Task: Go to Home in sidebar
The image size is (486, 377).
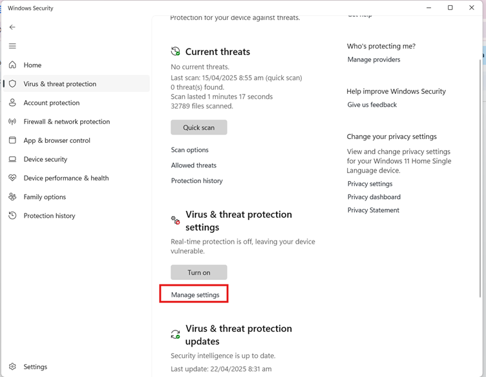Action: click(x=76, y=65)
